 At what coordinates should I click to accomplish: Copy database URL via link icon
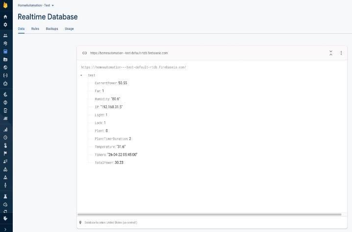[x=84, y=53]
